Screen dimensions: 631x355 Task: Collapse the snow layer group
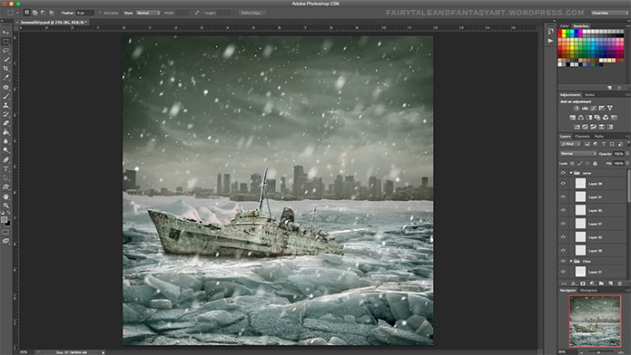(571, 173)
